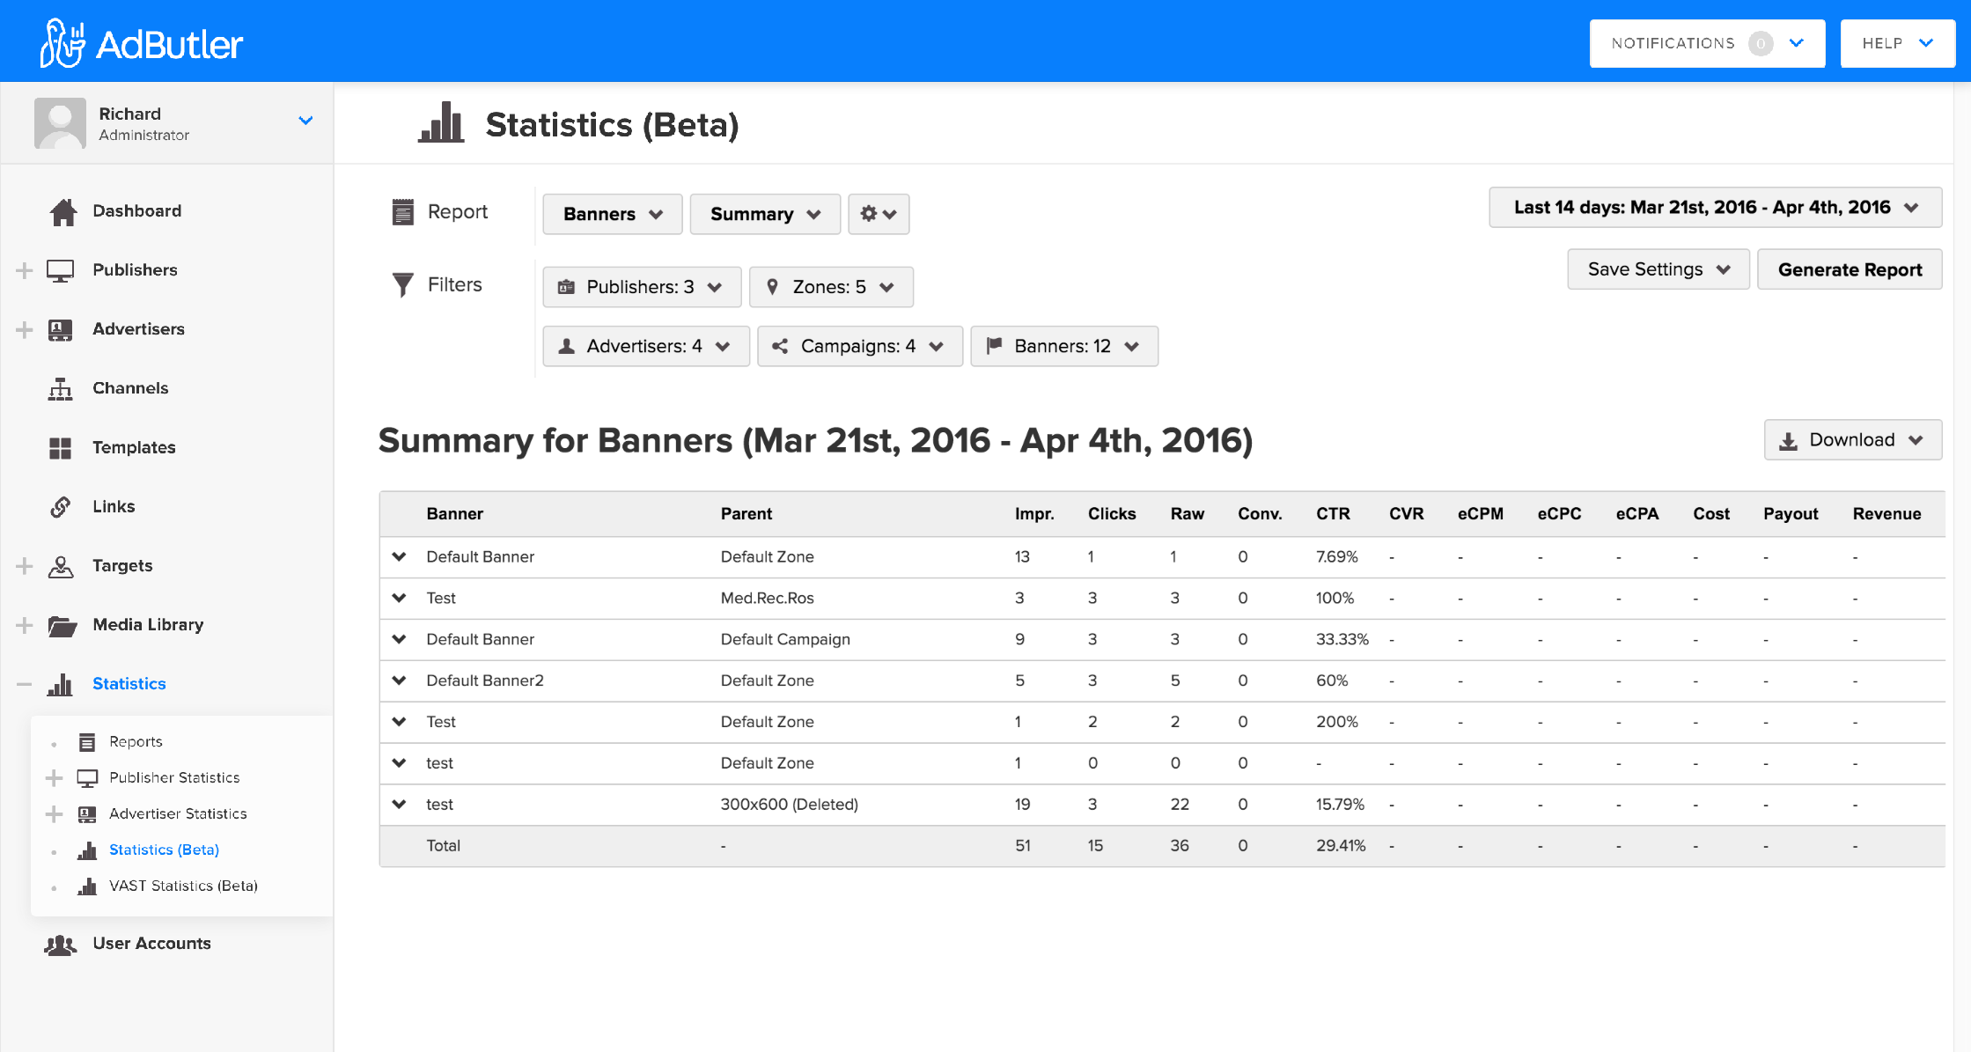Click the Generate Report button
Image resolution: width=1971 pixels, height=1052 pixels.
(1849, 269)
